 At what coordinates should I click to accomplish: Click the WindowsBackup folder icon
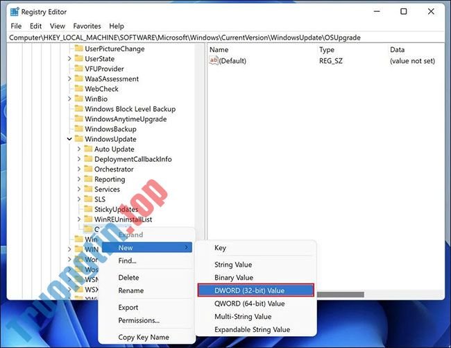(x=79, y=129)
